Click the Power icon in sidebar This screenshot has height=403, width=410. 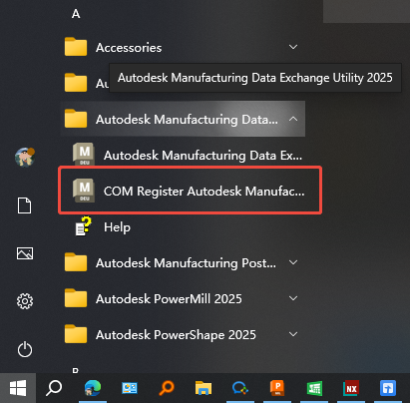point(25,349)
